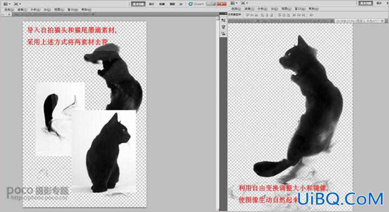Viewport: 389px width, 212px height.
Task: Open the 滤镜(T) menu in the left window
Action: pos(22,9)
